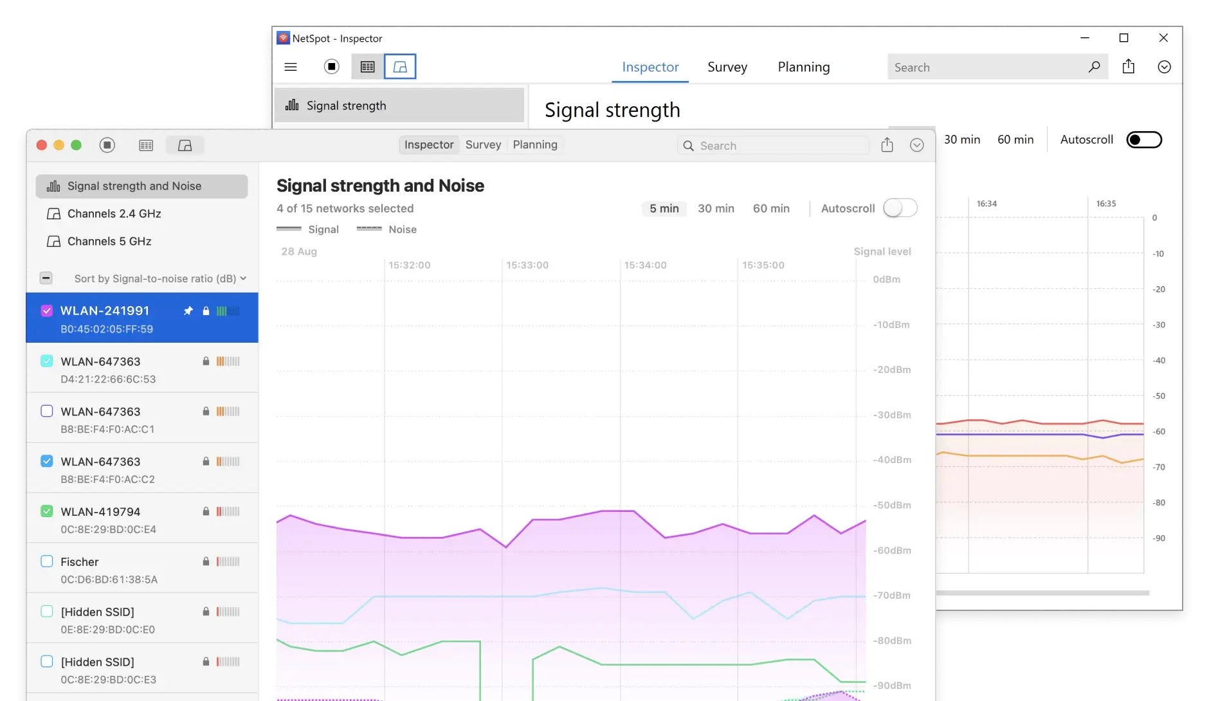Enable Autoscroll switch in Mac window
Image resolution: width=1209 pixels, height=701 pixels.
click(900, 208)
